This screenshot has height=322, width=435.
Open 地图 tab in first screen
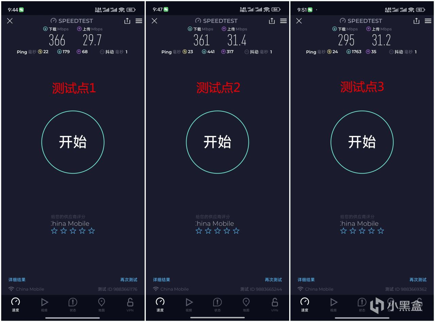tap(102, 305)
